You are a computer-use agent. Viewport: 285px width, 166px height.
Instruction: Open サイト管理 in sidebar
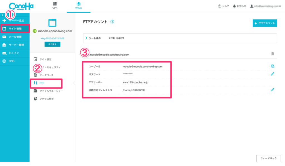(15, 28)
